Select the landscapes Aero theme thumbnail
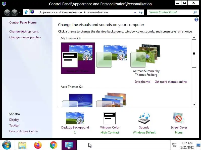Image resolution: width=201 pixels, height=150 pixels. (x=111, y=100)
